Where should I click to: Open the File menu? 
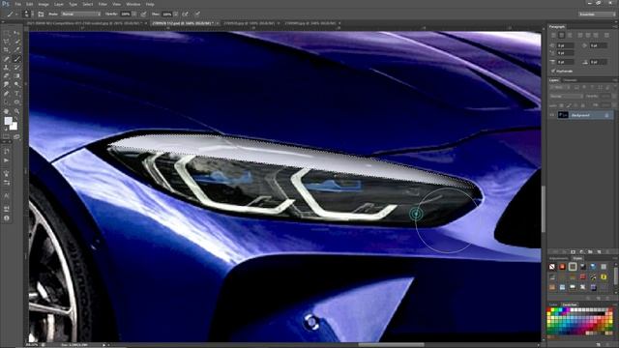(17, 4)
